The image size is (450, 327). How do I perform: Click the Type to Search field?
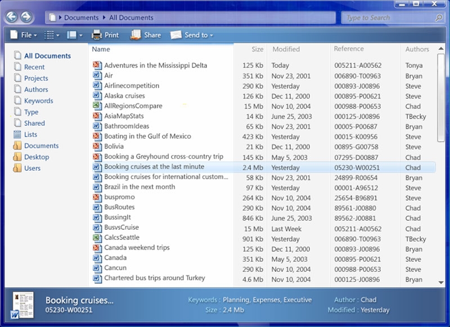click(388, 18)
